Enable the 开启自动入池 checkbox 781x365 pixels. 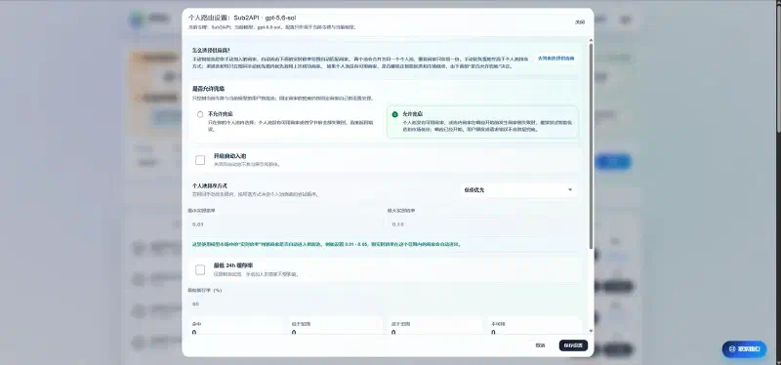200,160
